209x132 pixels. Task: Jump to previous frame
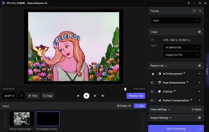78,96
